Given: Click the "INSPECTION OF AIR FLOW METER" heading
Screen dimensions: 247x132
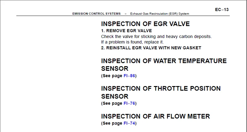Looking at the screenshot, I should [x=156, y=116].
